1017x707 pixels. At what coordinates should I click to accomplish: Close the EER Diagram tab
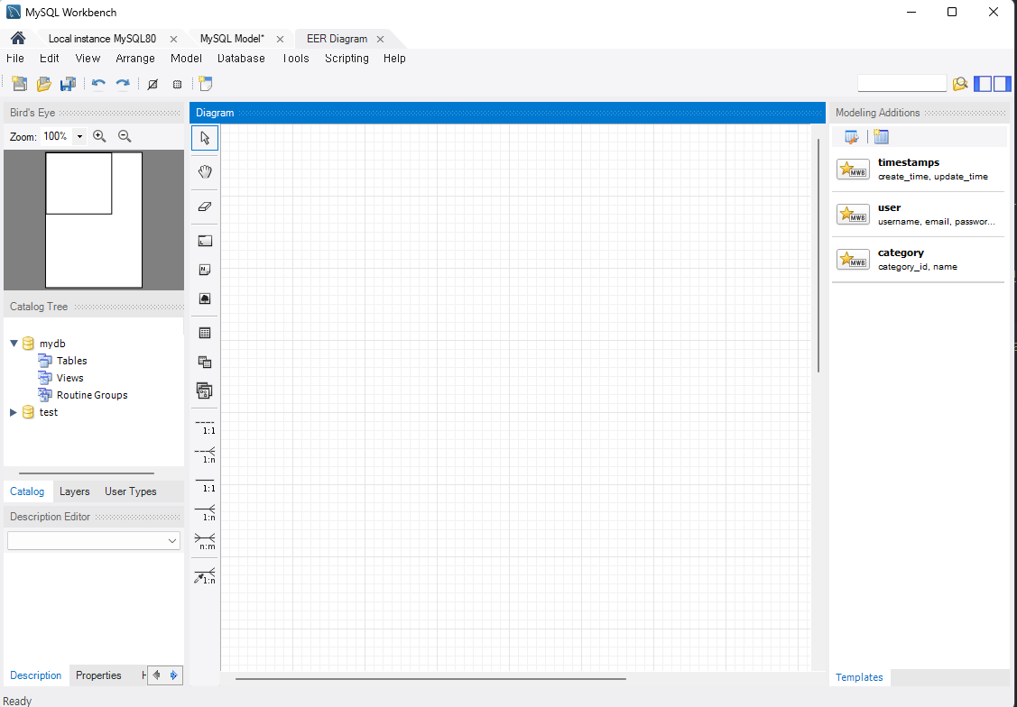(x=381, y=39)
